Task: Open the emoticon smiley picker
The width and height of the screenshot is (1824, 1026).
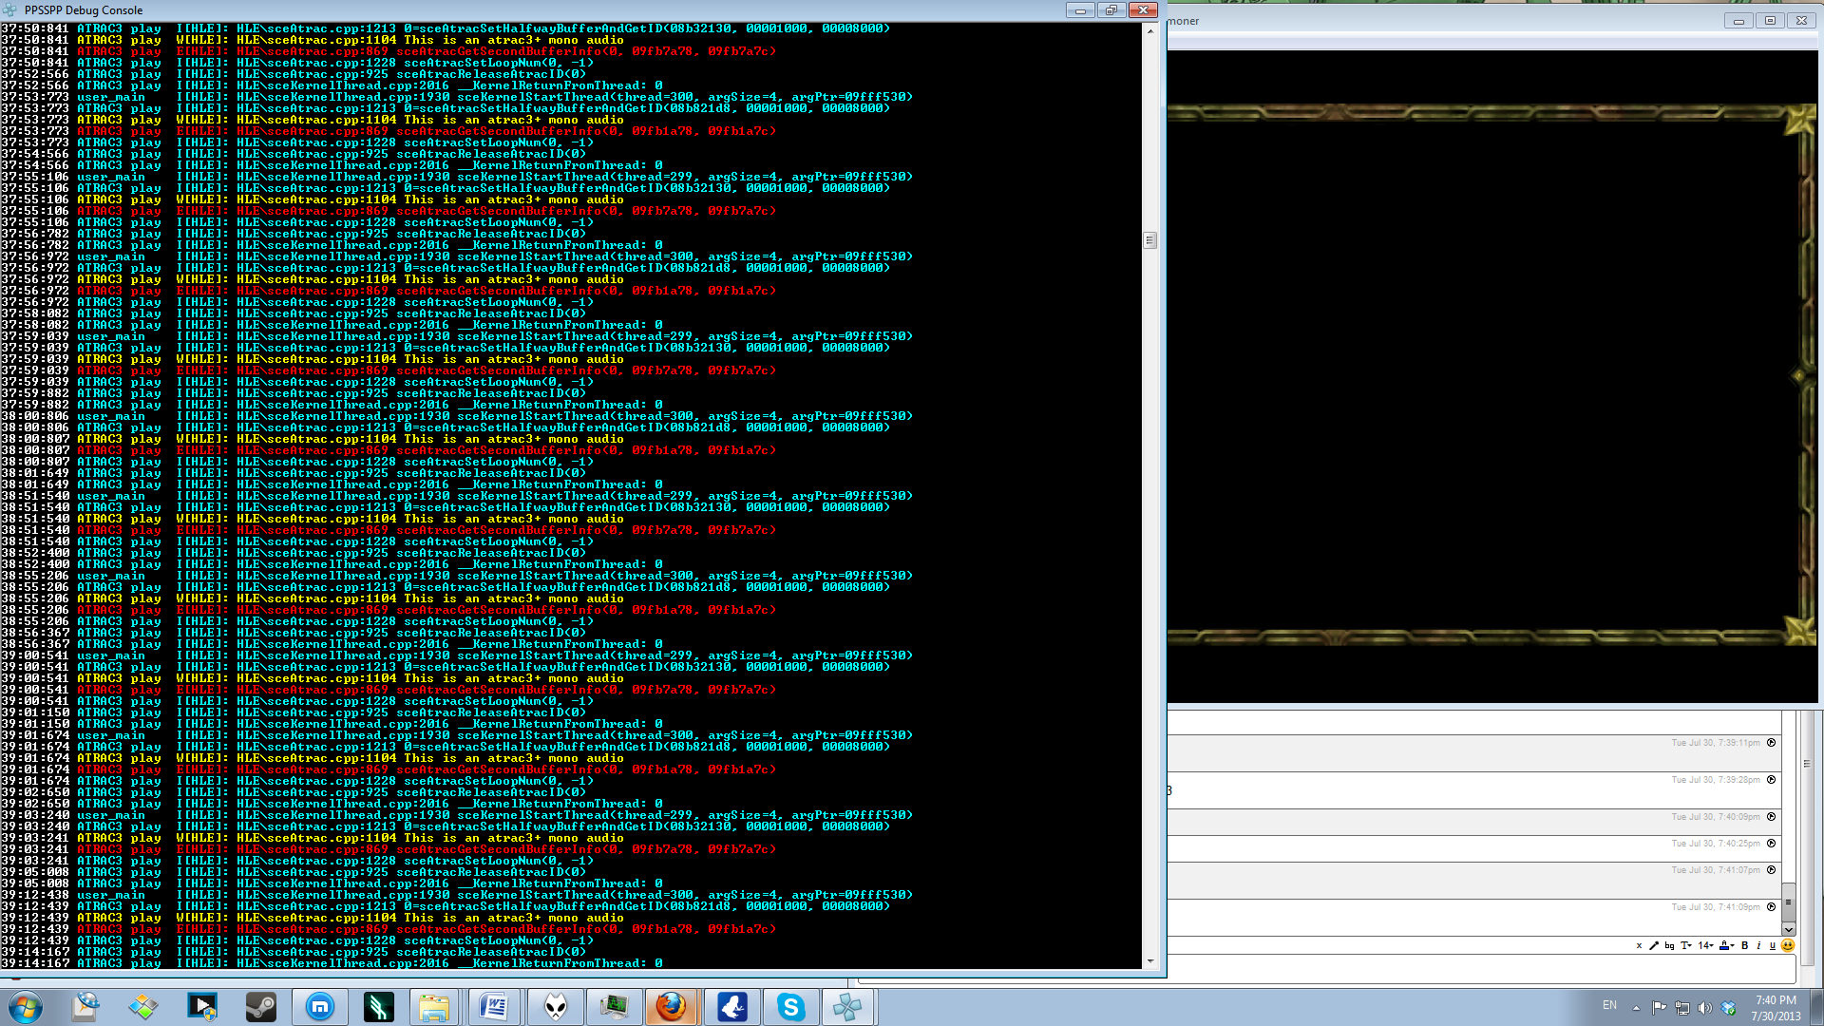Action: [1788, 945]
